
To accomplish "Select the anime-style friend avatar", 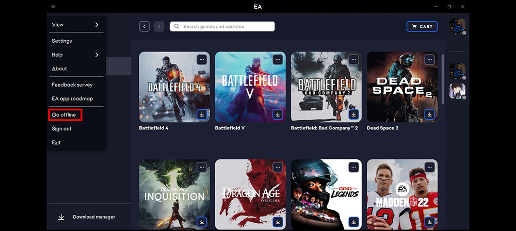I will click(x=457, y=91).
